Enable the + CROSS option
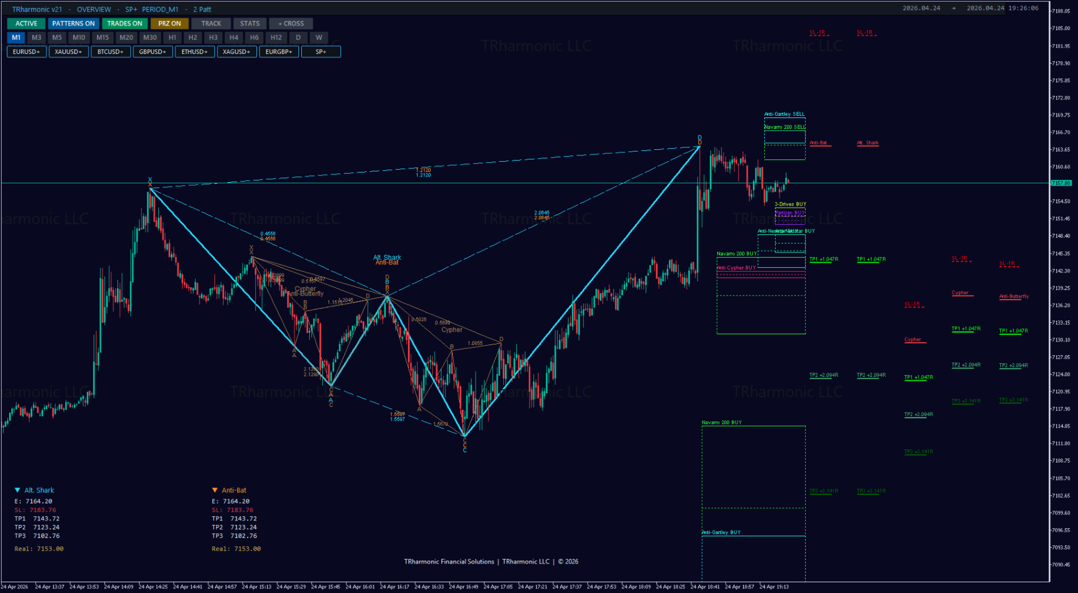This screenshot has width=1078, height=593. 291,23
